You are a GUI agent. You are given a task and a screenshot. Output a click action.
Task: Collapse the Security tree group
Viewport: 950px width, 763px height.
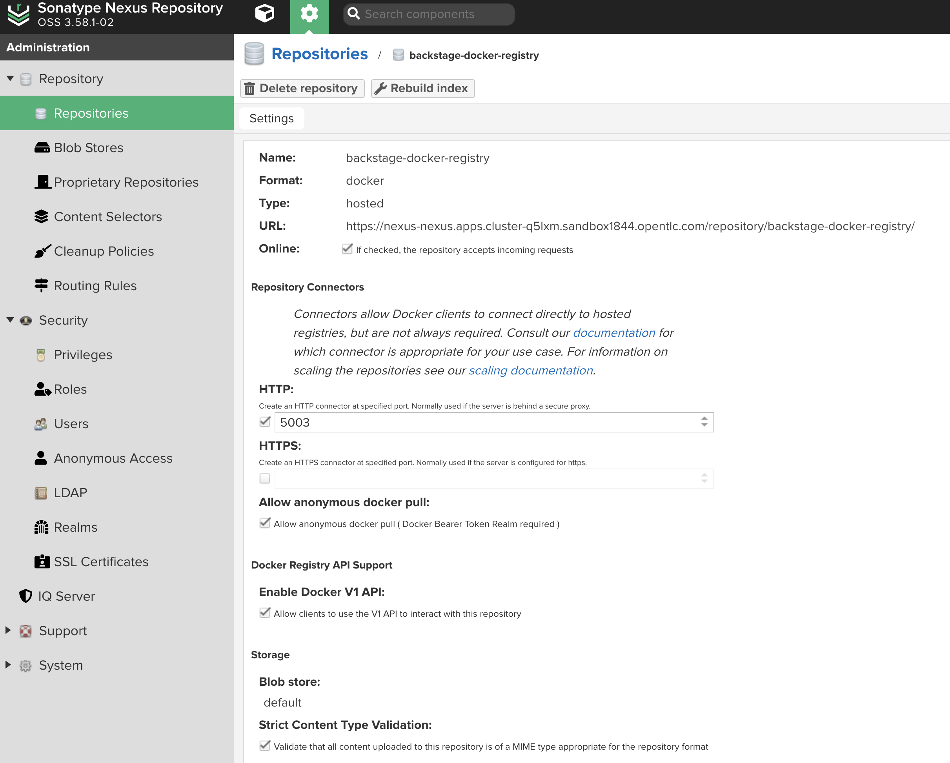[10, 320]
